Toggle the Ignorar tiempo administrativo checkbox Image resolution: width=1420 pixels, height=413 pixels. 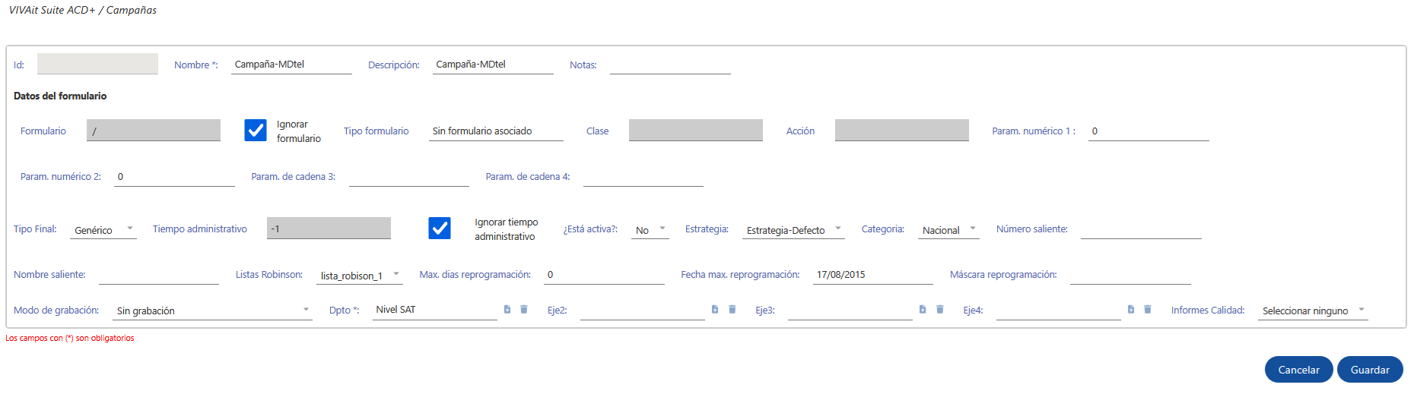(440, 229)
